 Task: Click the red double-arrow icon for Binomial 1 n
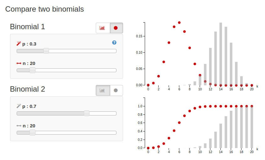(19, 63)
